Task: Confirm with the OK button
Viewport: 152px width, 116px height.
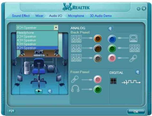Action: coord(136,112)
